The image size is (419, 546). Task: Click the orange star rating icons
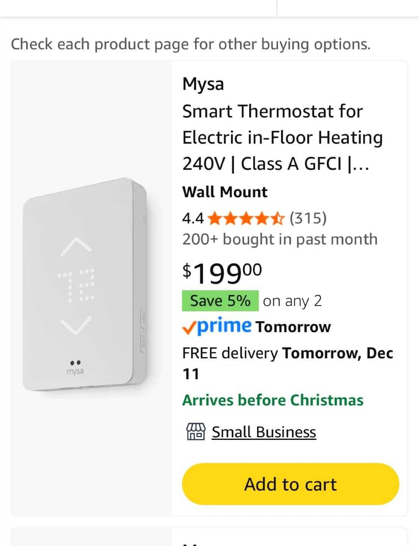tap(246, 218)
